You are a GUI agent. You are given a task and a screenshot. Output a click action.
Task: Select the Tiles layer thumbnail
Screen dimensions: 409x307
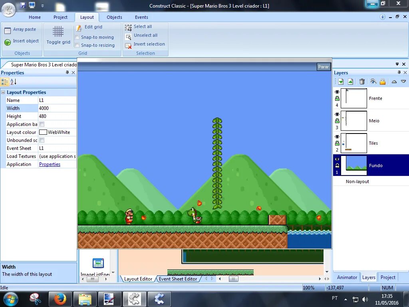[x=354, y=143]
